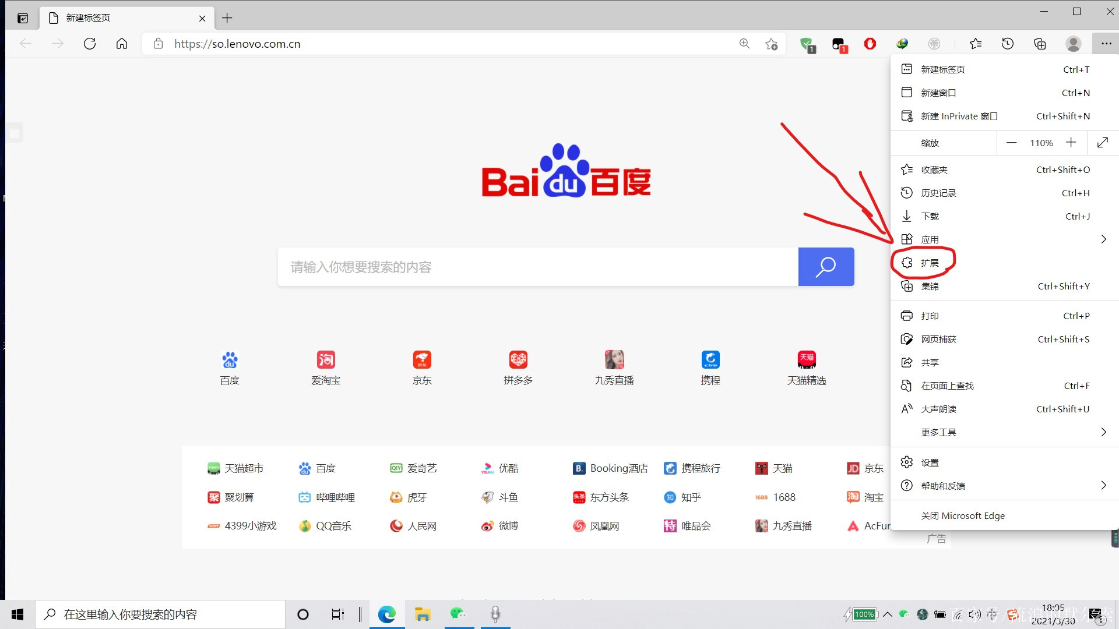Add page to favorites star icon
This screenshot has width=1119, height=629.
[772, 44]
